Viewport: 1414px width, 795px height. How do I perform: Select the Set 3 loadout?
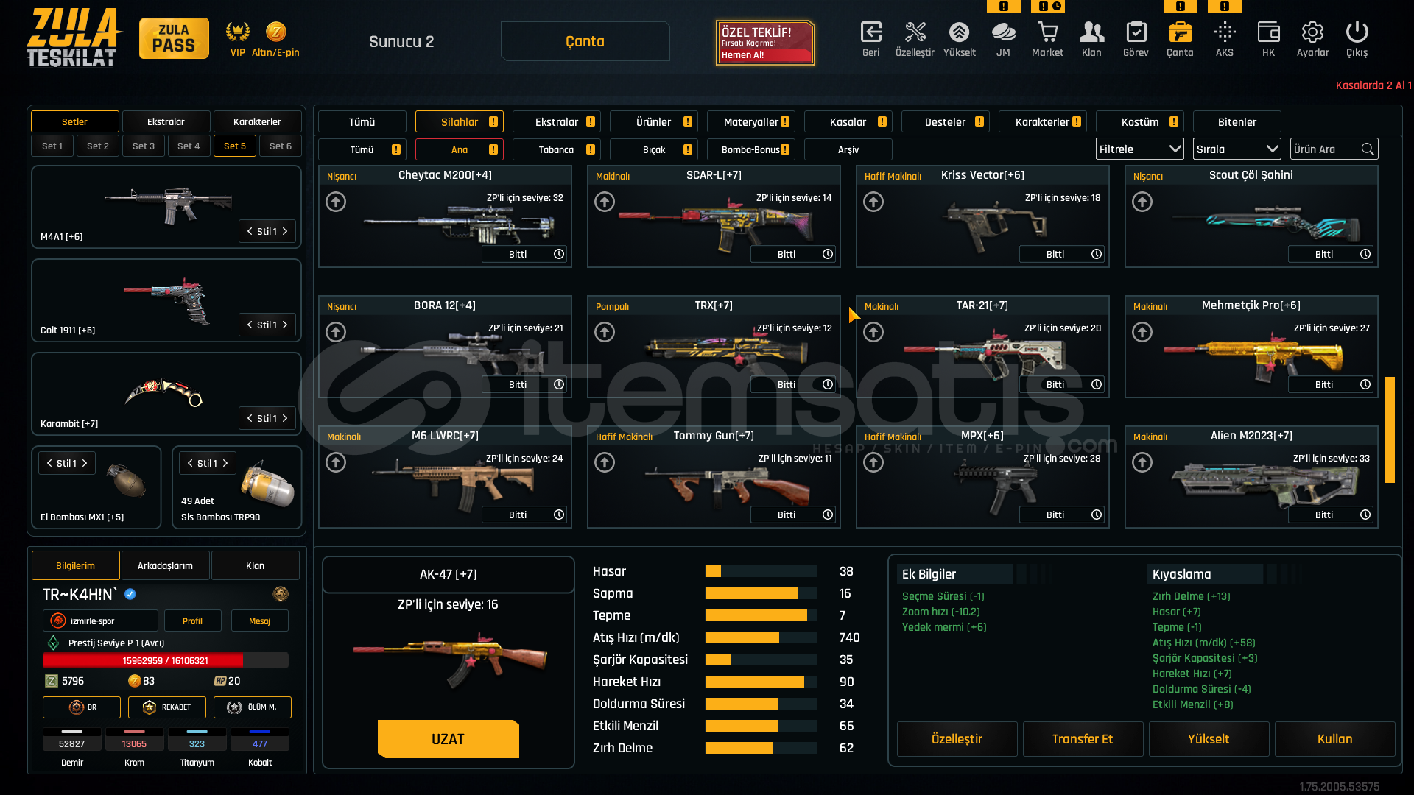pyautogui.click(x=144, y=146)
